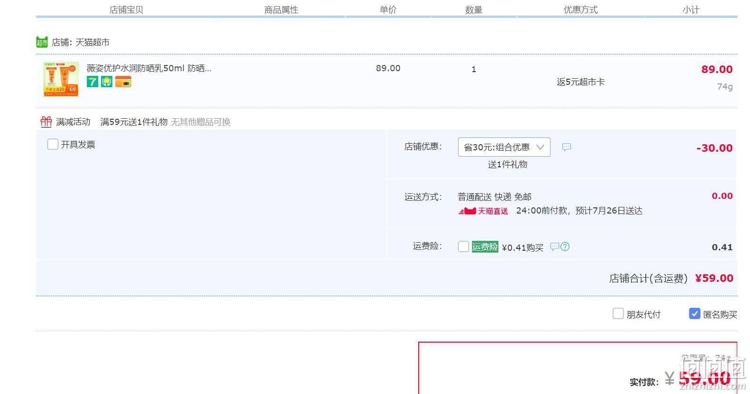Click the comment icon beside 运费险 price
Viewport: 750px width, 394px height.
pos(555,246)
